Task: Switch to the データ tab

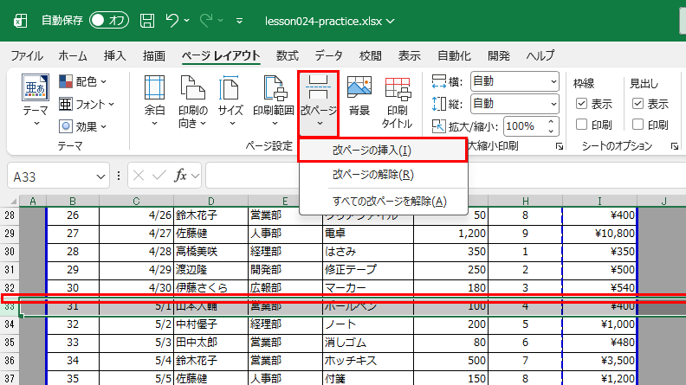Action: click(328, 56)
